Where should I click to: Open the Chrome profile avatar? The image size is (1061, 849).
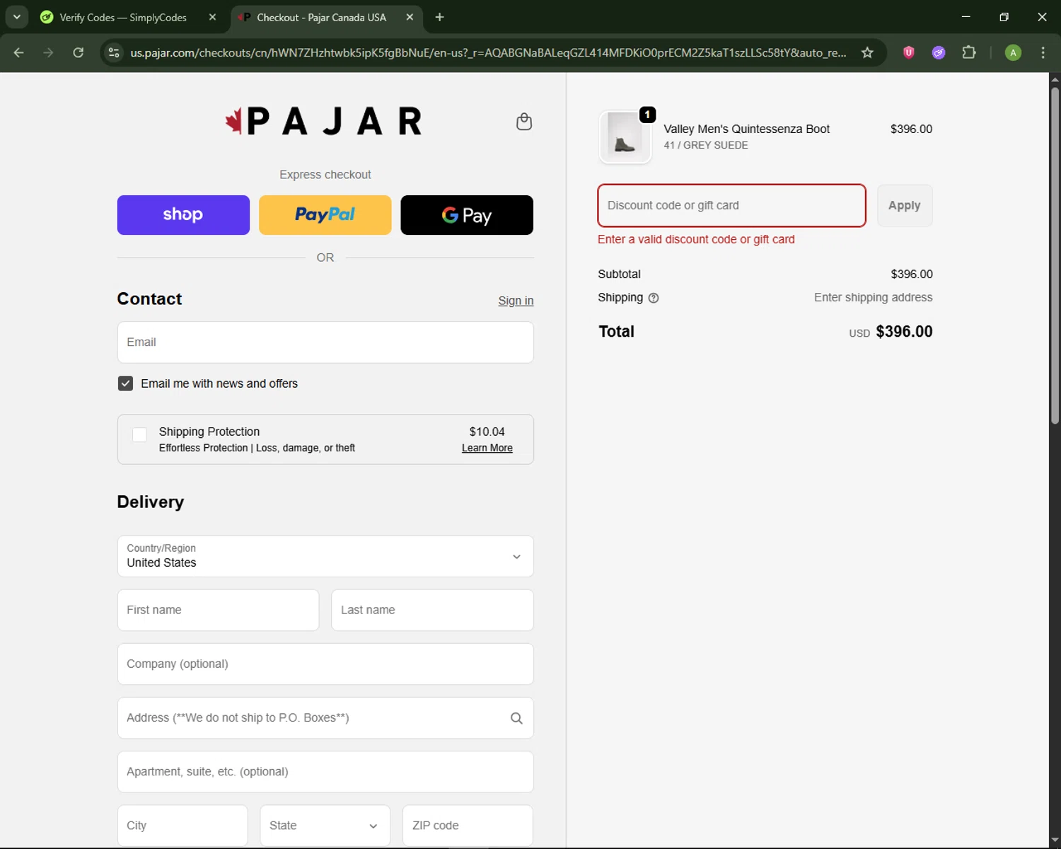coord(1013,52)
